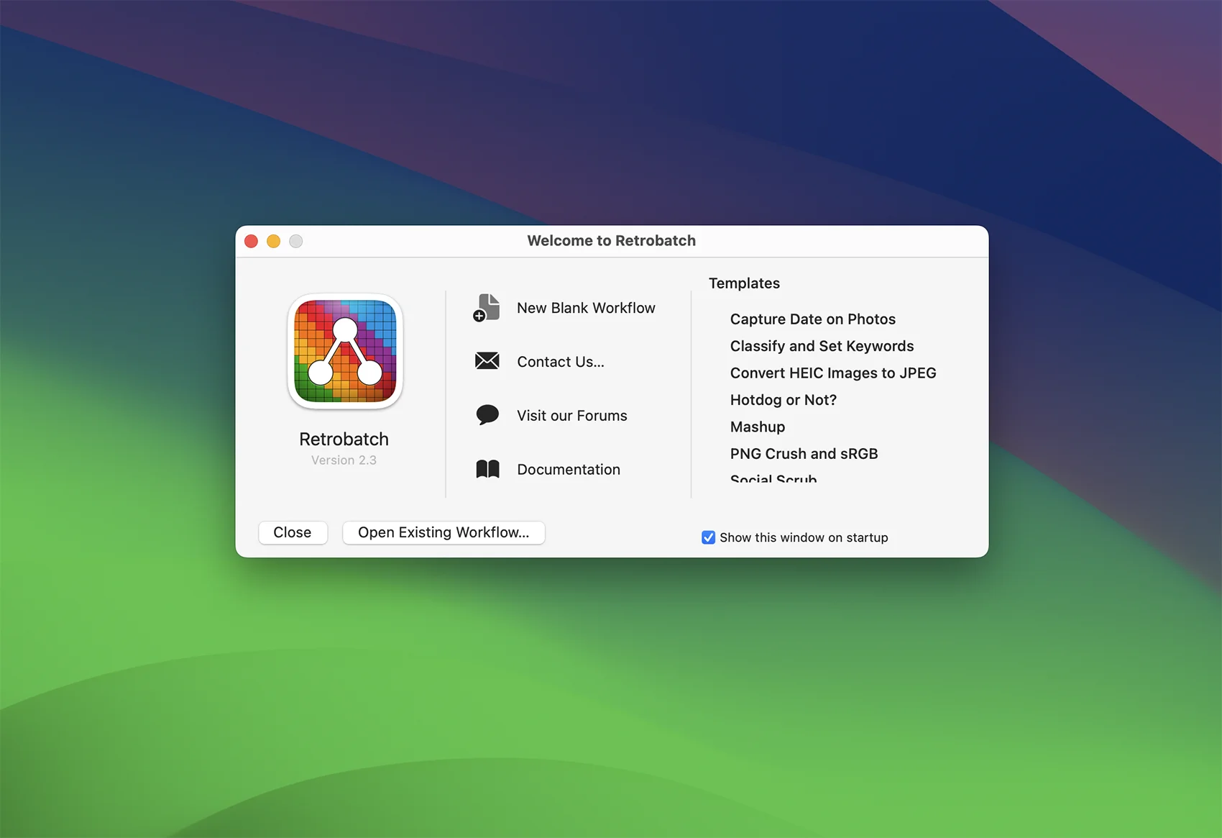Click the Documentation open book icon
The image size is (1222, 838).
pos(487,469)
